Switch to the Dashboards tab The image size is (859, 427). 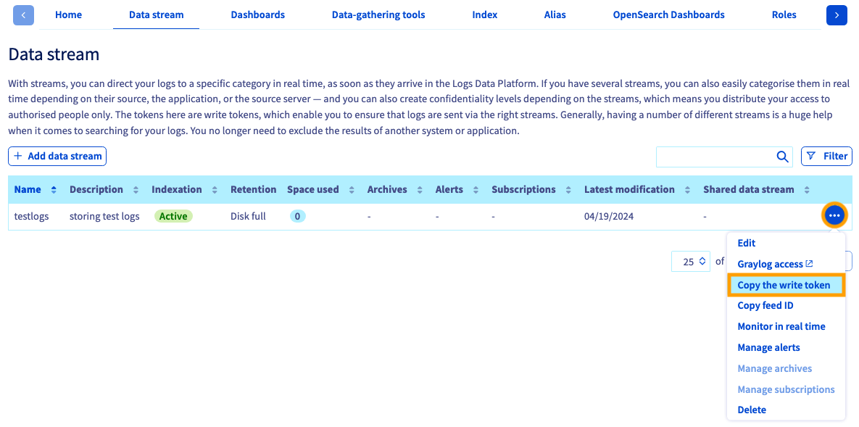pyautogui.click(x=257, y=14)
